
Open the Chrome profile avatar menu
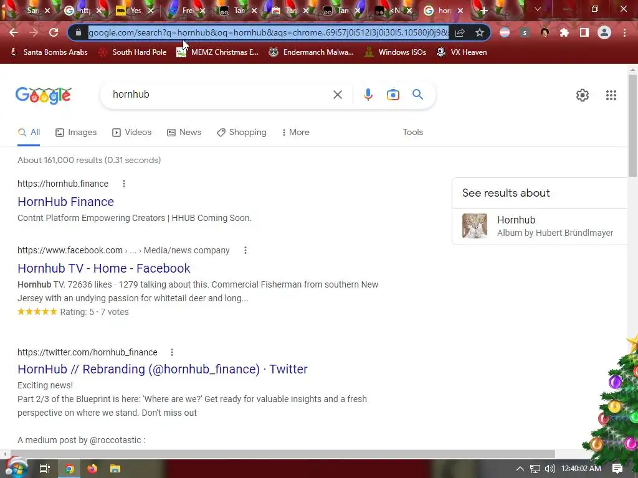click(604, 32)
